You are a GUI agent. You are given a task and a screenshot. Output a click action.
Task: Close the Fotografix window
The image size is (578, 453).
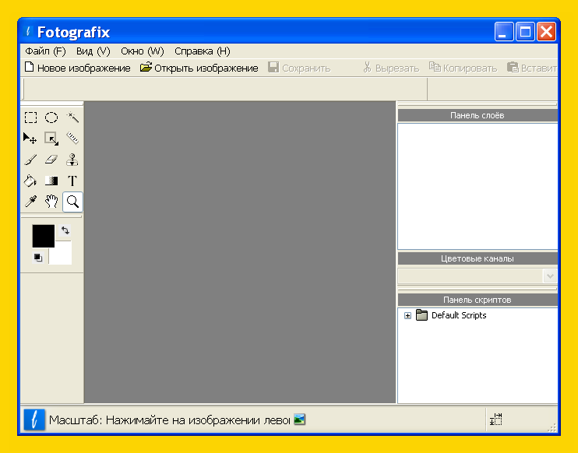pyautogui.click(x=546, y=32)
